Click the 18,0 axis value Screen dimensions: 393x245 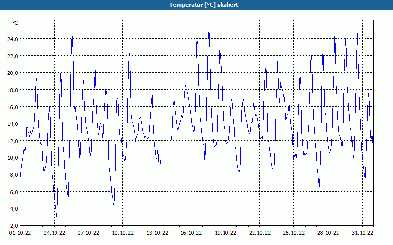(13, 90)
